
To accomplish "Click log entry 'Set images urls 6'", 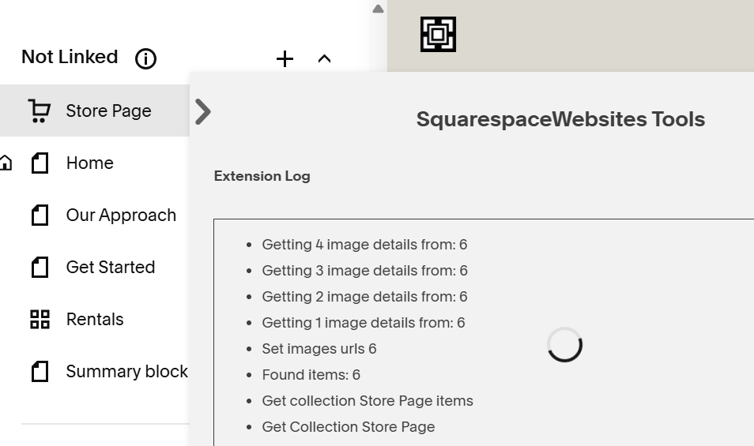I will (x=319, y=349).
